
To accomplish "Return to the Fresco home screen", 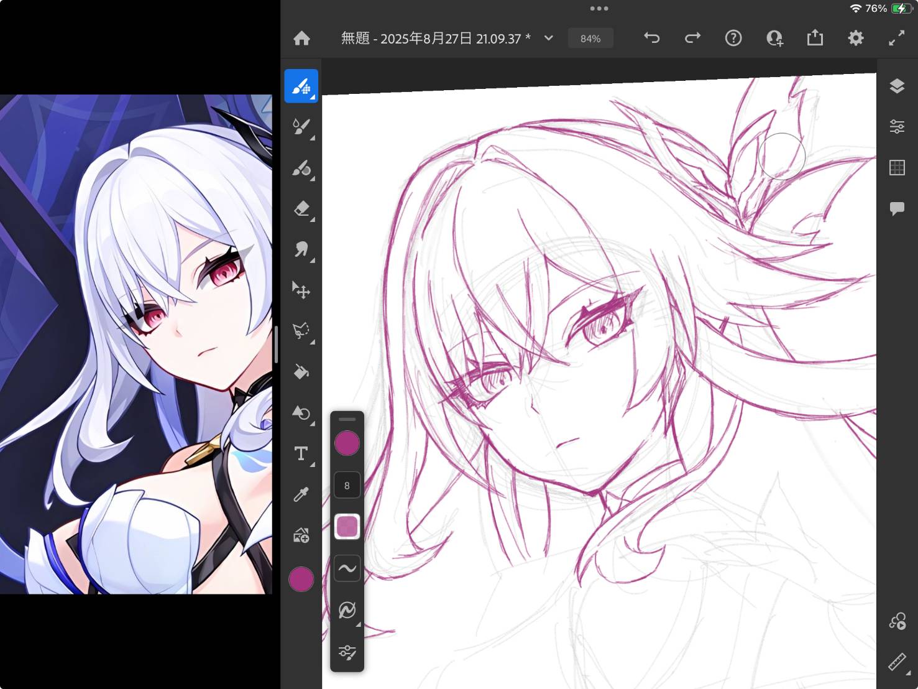I will tap(301, 38).
